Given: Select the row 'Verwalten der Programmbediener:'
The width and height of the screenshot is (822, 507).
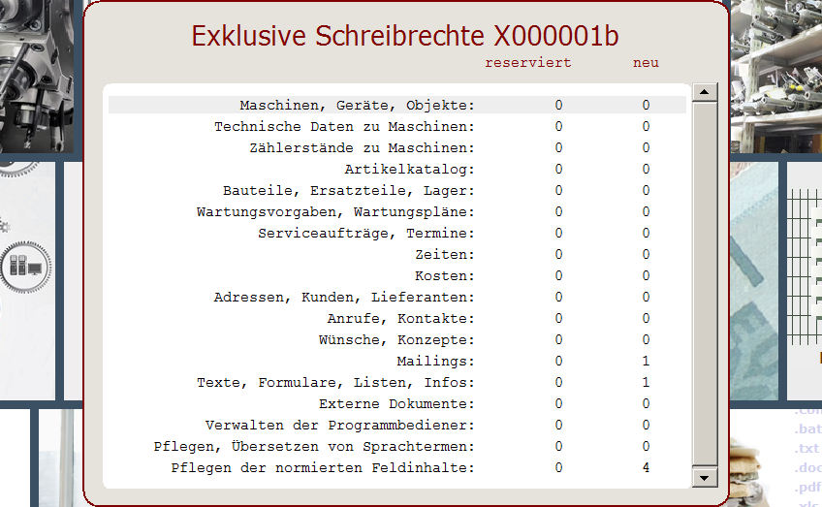Looking at the screenshot, I should [x=396, y=426].
